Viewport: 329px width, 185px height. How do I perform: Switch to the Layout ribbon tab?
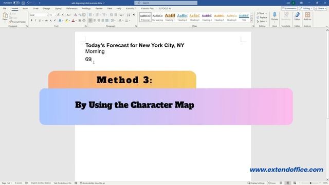pos(58,8)
